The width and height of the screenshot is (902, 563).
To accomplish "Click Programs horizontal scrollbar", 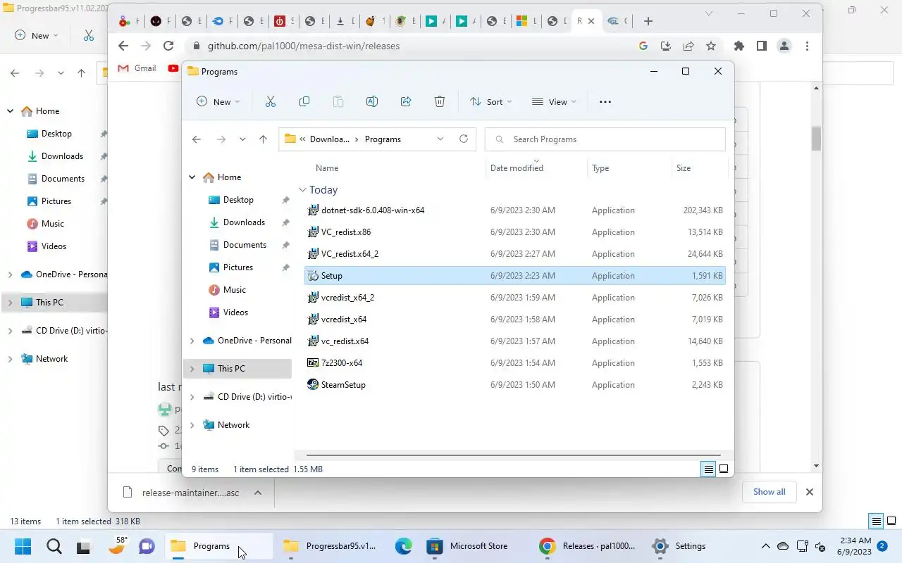I will click(x=513, y=455).
